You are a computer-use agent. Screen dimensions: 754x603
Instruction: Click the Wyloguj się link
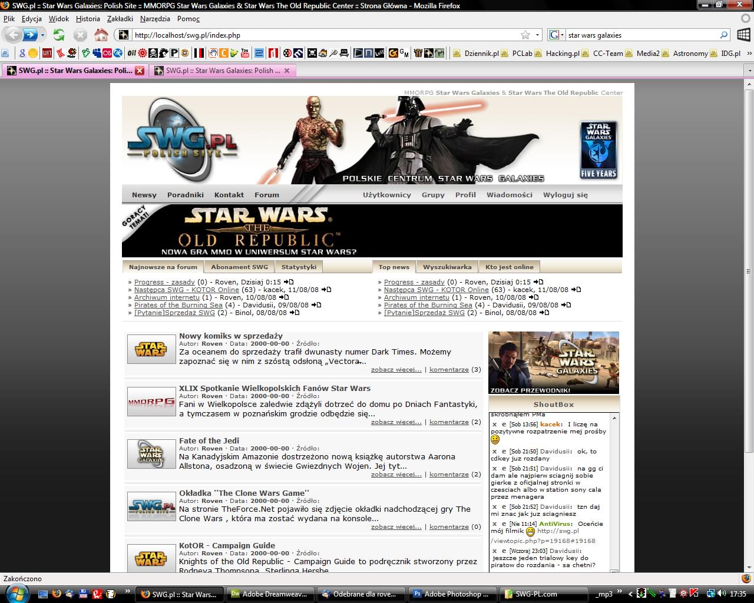pos(565,195)
